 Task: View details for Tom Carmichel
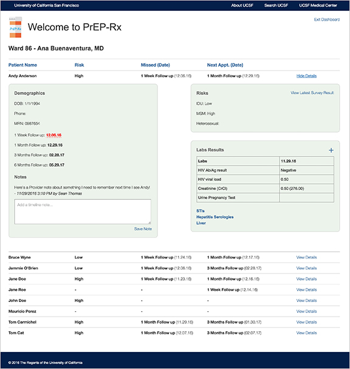click(306, 322)
